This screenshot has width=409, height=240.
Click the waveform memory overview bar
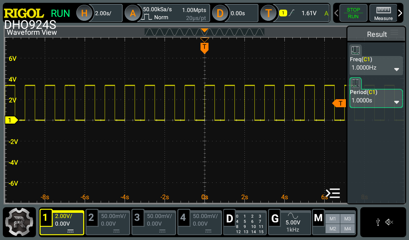pos(204,32)
